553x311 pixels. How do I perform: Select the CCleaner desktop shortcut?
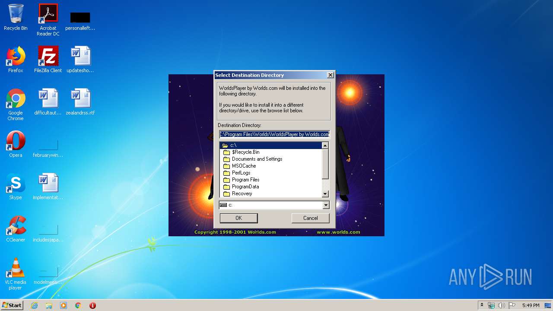(x=16, y=229)
